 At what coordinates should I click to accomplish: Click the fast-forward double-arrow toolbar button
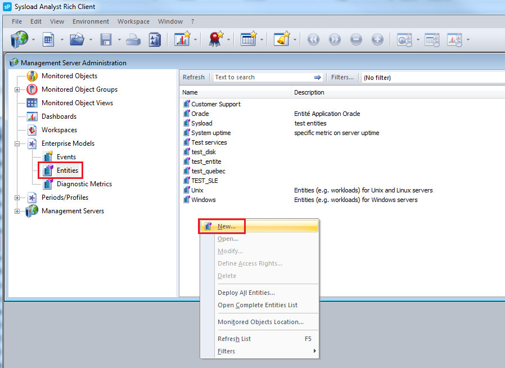(335, 39)
